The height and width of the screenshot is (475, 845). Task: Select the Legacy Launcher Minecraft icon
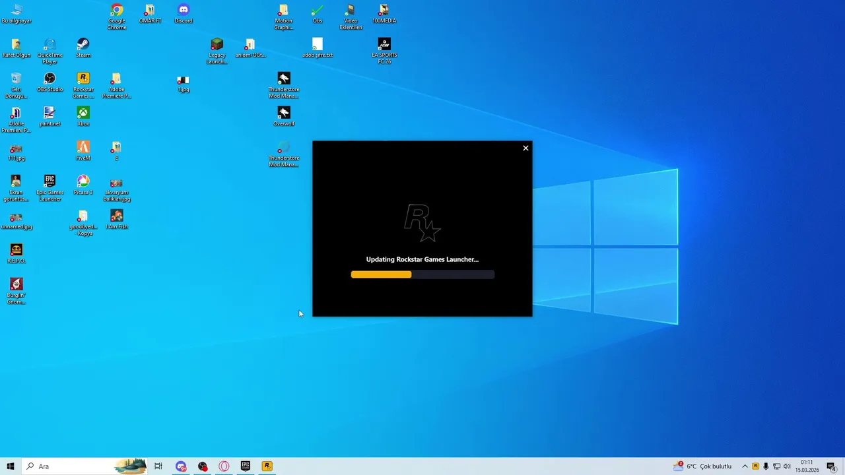click(x=217, y=51)
